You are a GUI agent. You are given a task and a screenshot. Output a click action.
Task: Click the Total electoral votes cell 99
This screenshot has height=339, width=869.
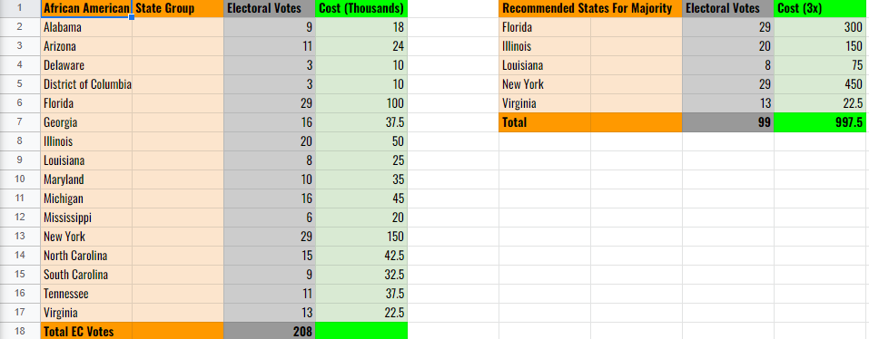coord(728,122)
